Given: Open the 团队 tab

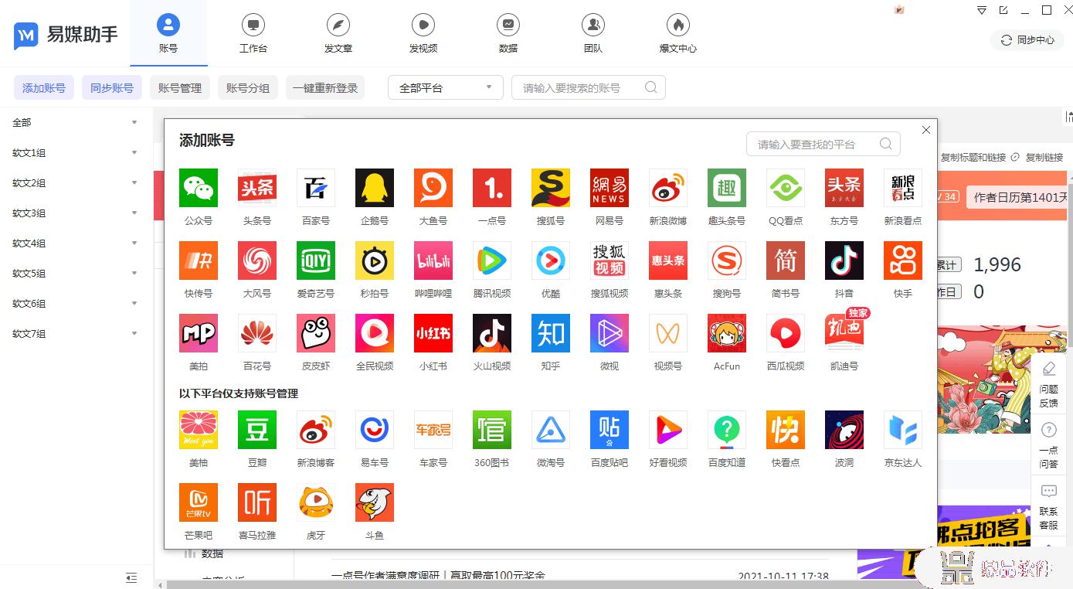Looking at the screenshot, I should [593, 33].
